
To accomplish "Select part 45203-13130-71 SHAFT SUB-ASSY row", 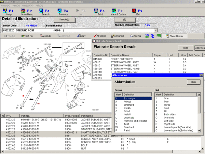I will [x=56, y=132].
